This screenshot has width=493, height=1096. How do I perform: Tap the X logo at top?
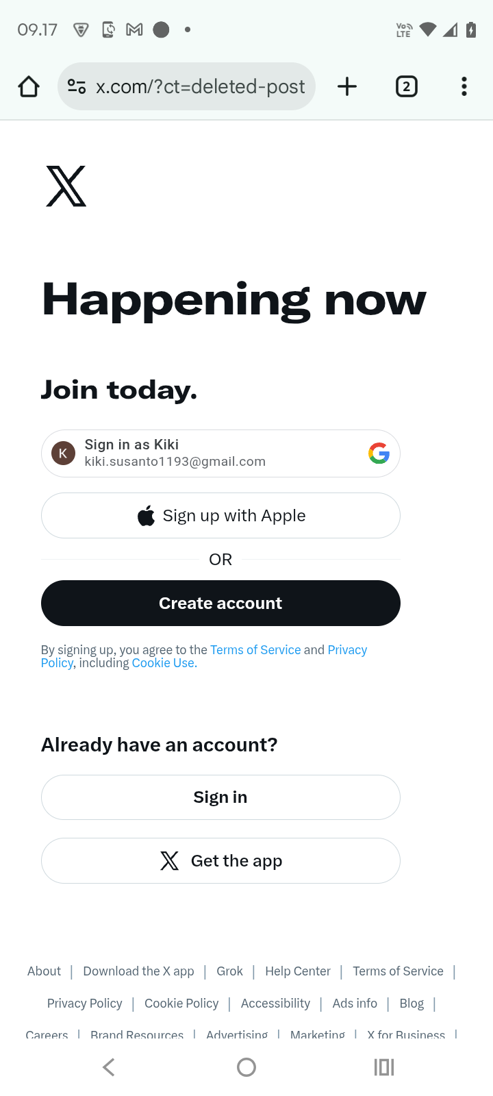(66, 186)
